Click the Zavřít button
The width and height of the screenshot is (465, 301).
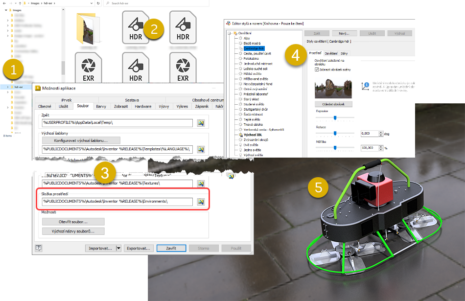coord(171,248)
